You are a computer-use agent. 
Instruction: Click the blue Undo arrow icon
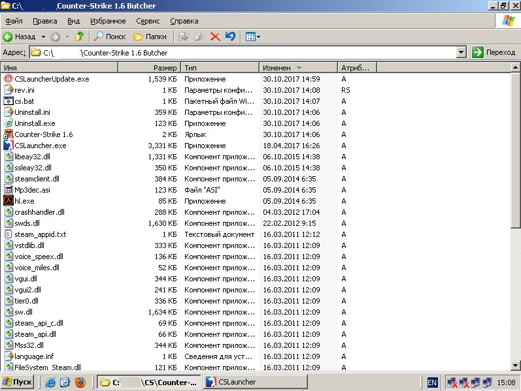pyautogui.click(x=230, y=36)
